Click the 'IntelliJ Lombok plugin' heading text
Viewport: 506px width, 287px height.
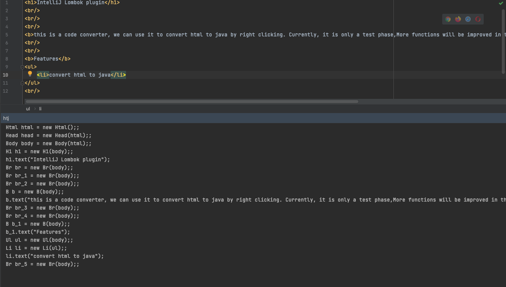pos(71,3)
